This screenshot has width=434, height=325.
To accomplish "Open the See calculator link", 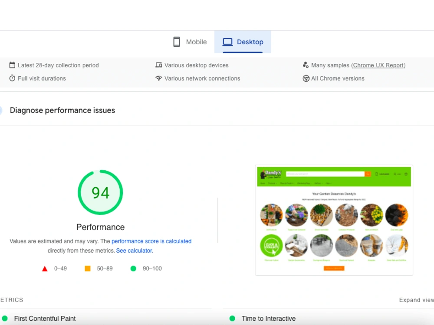I will pyautogui.click(x=135, y=250).
